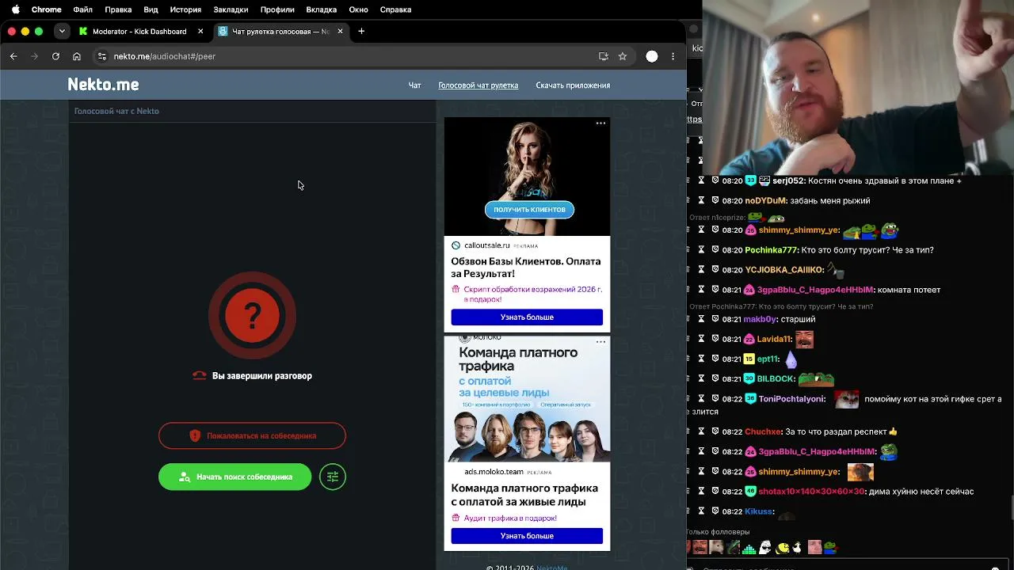Open the Голосовой чат рулетка link
The image size is (1014, 570).
pyautogui.click(x=478, y=85)
